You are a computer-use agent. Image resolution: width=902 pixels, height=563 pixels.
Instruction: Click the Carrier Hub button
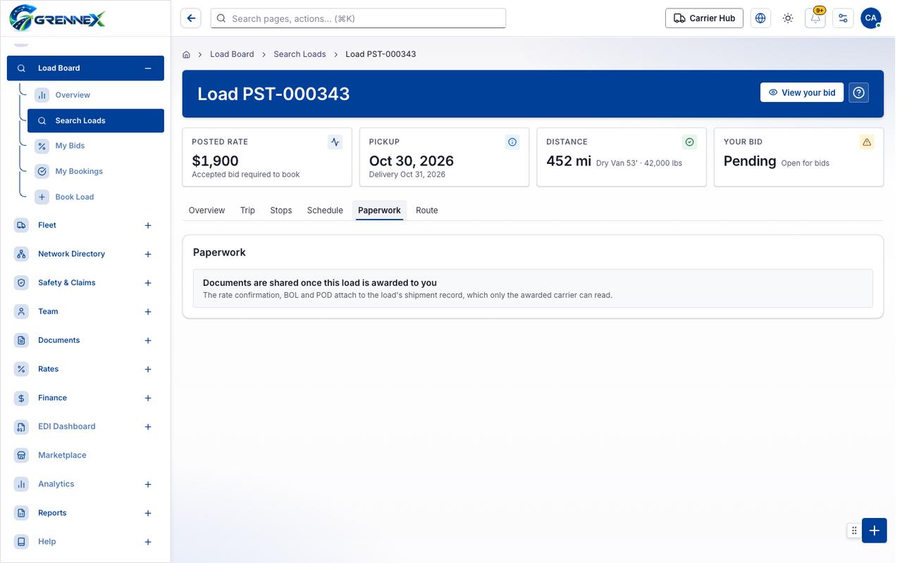click(x=704, y=18)
